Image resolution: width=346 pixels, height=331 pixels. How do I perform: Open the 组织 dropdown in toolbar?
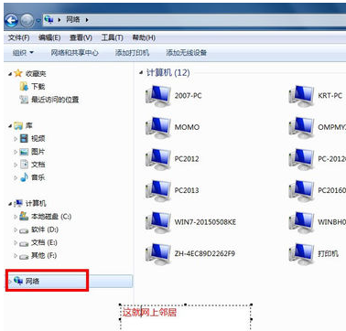click(23, 53)
